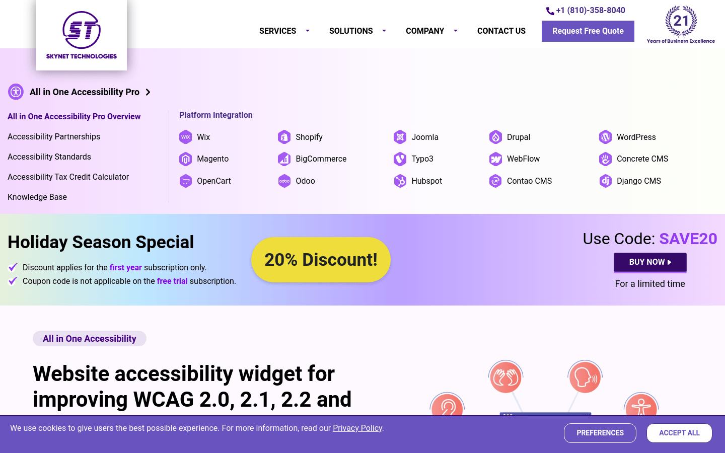Open the SOLUTIONS dropdown
The image size is (725, 453).
(x=384, y=31)
